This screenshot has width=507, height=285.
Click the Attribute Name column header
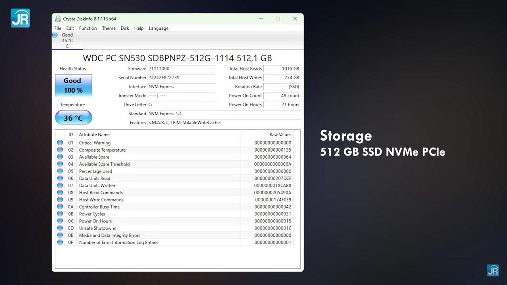pyautogui.click(x=94, y=135)
